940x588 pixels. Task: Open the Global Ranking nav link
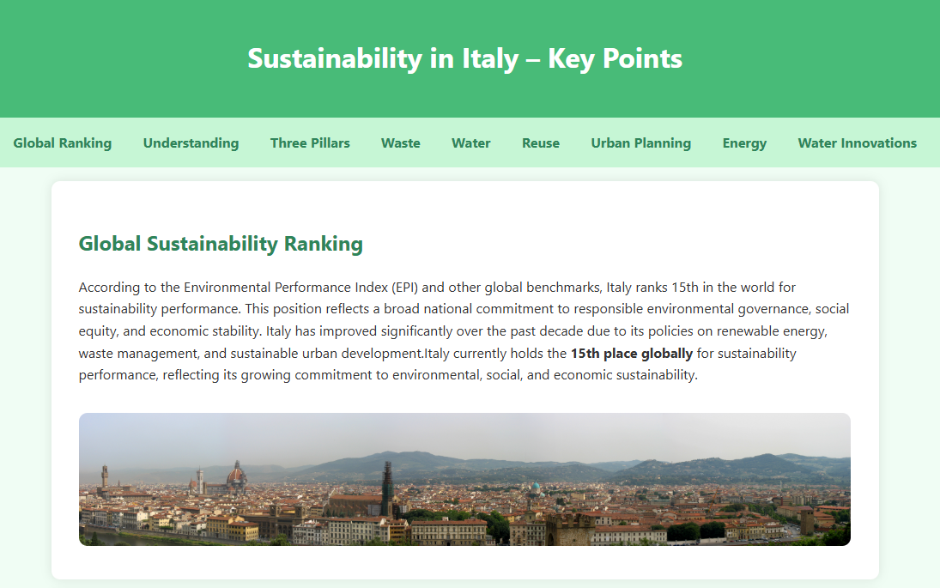coord(62,143)
